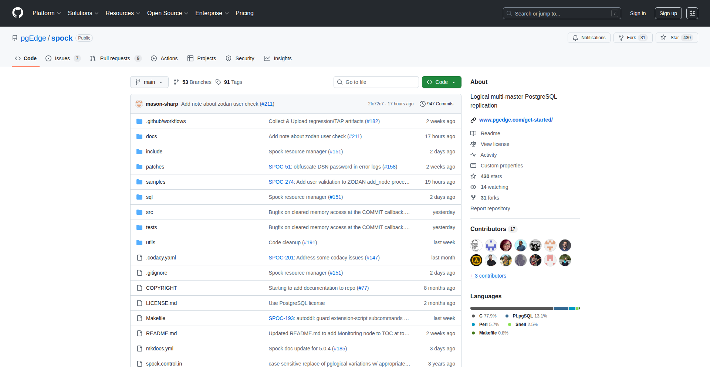Image resolution: width=710 pixels, height=367 pixels.
Task: View 14 watching in About sidebar
Action: [x=489, y=187]
